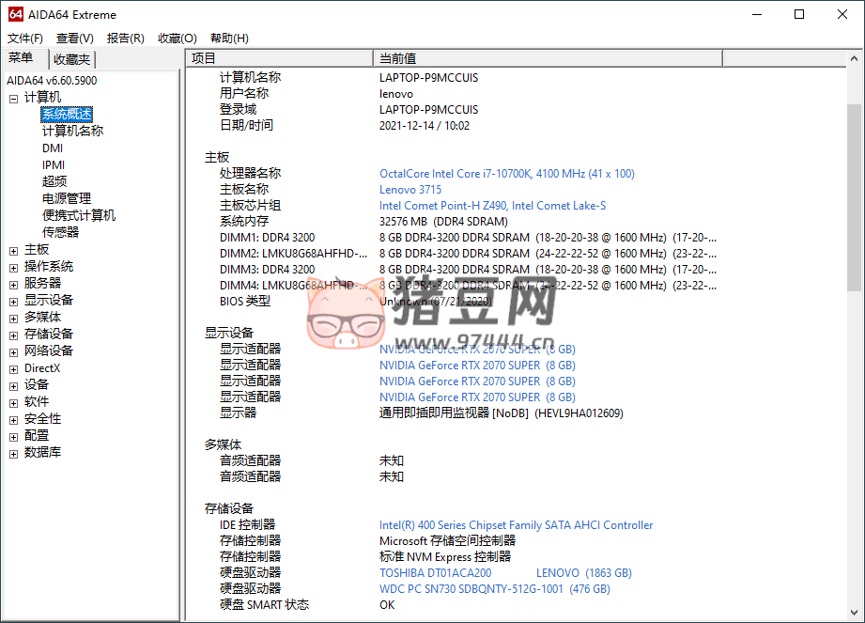Collapse the 计算机 tree node
Screen dimensions: 865x623
(13, 98)
